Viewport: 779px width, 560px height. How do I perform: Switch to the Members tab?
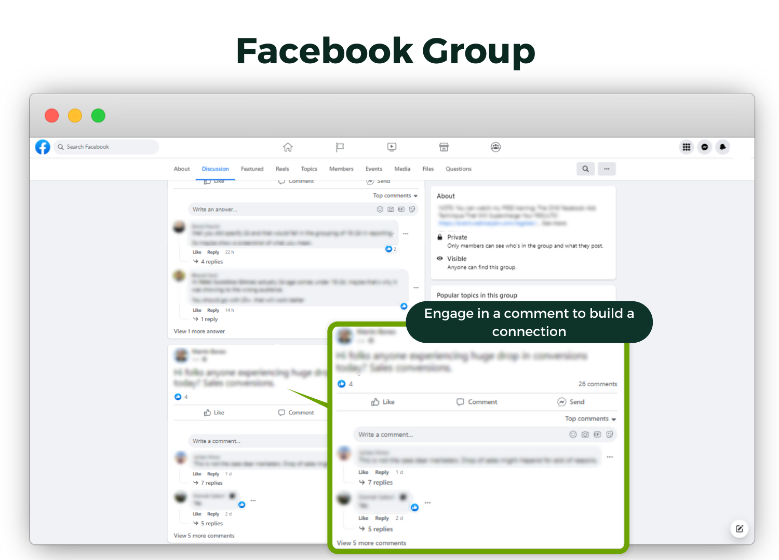[x=341, y=169]
